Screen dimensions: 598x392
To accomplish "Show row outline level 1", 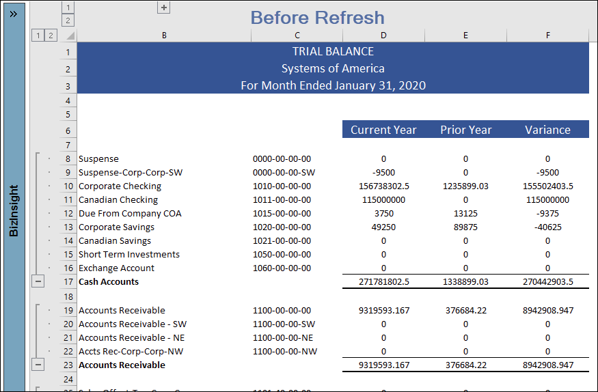I will [38, 36].
